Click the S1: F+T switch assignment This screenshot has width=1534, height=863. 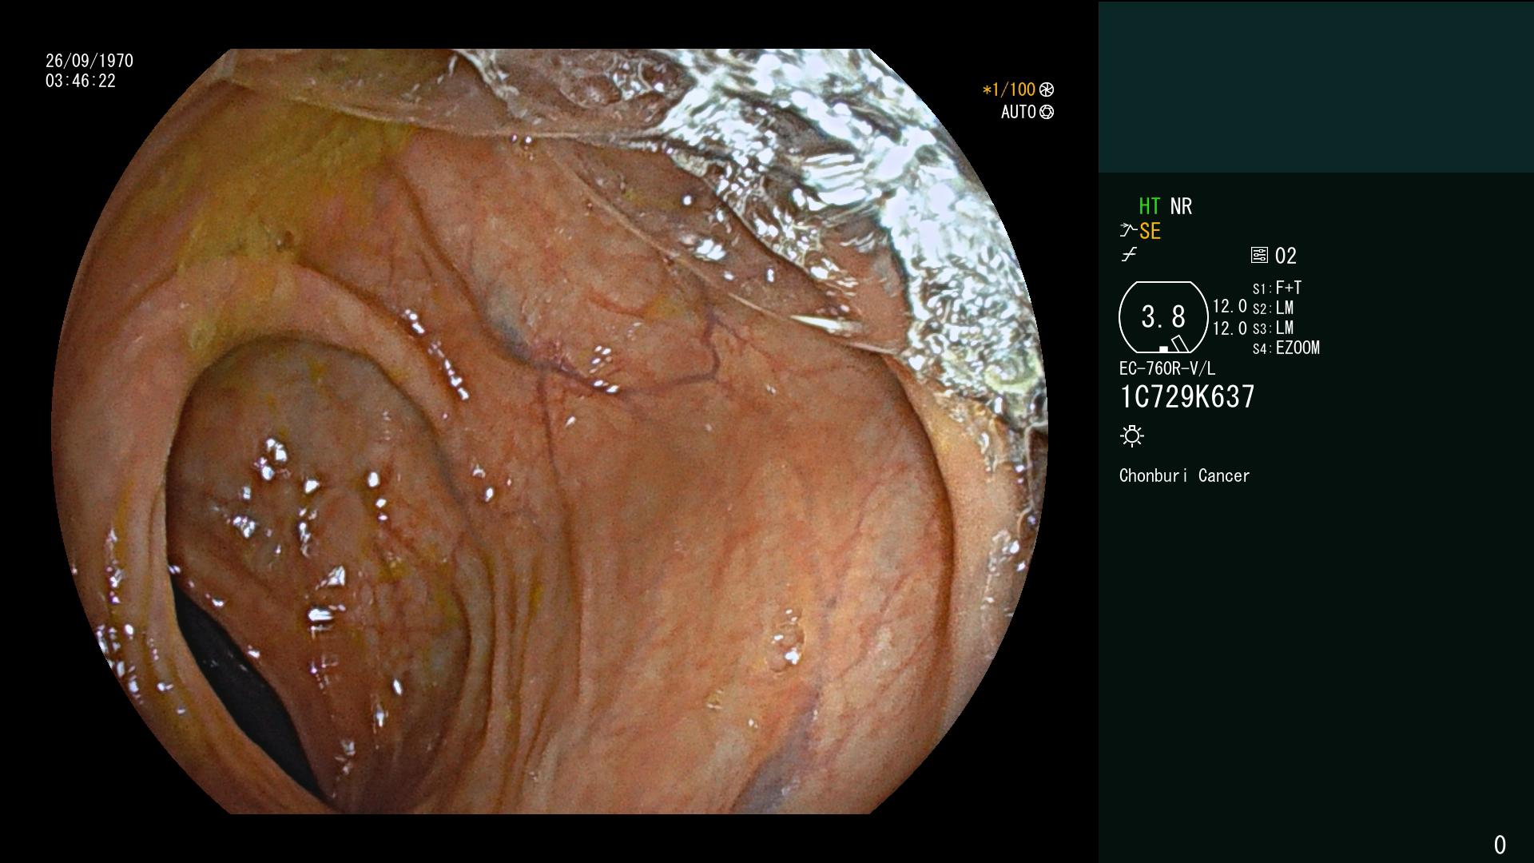tap(1277, 288)
